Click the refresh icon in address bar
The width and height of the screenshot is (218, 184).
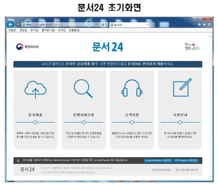pos(106,25)
